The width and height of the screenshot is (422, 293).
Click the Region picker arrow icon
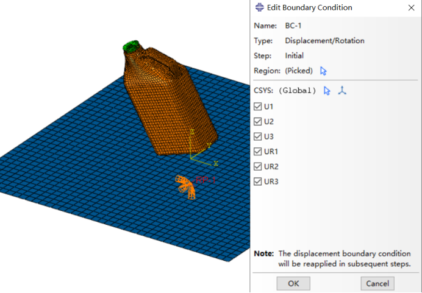[x=323, y=71]
